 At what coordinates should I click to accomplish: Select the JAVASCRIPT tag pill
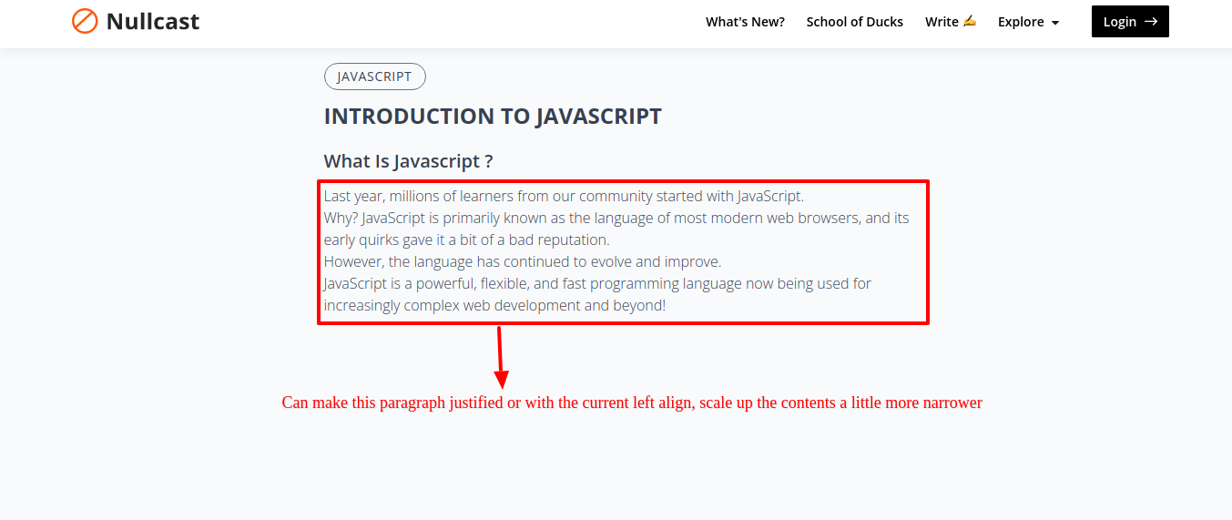(375, 76)
